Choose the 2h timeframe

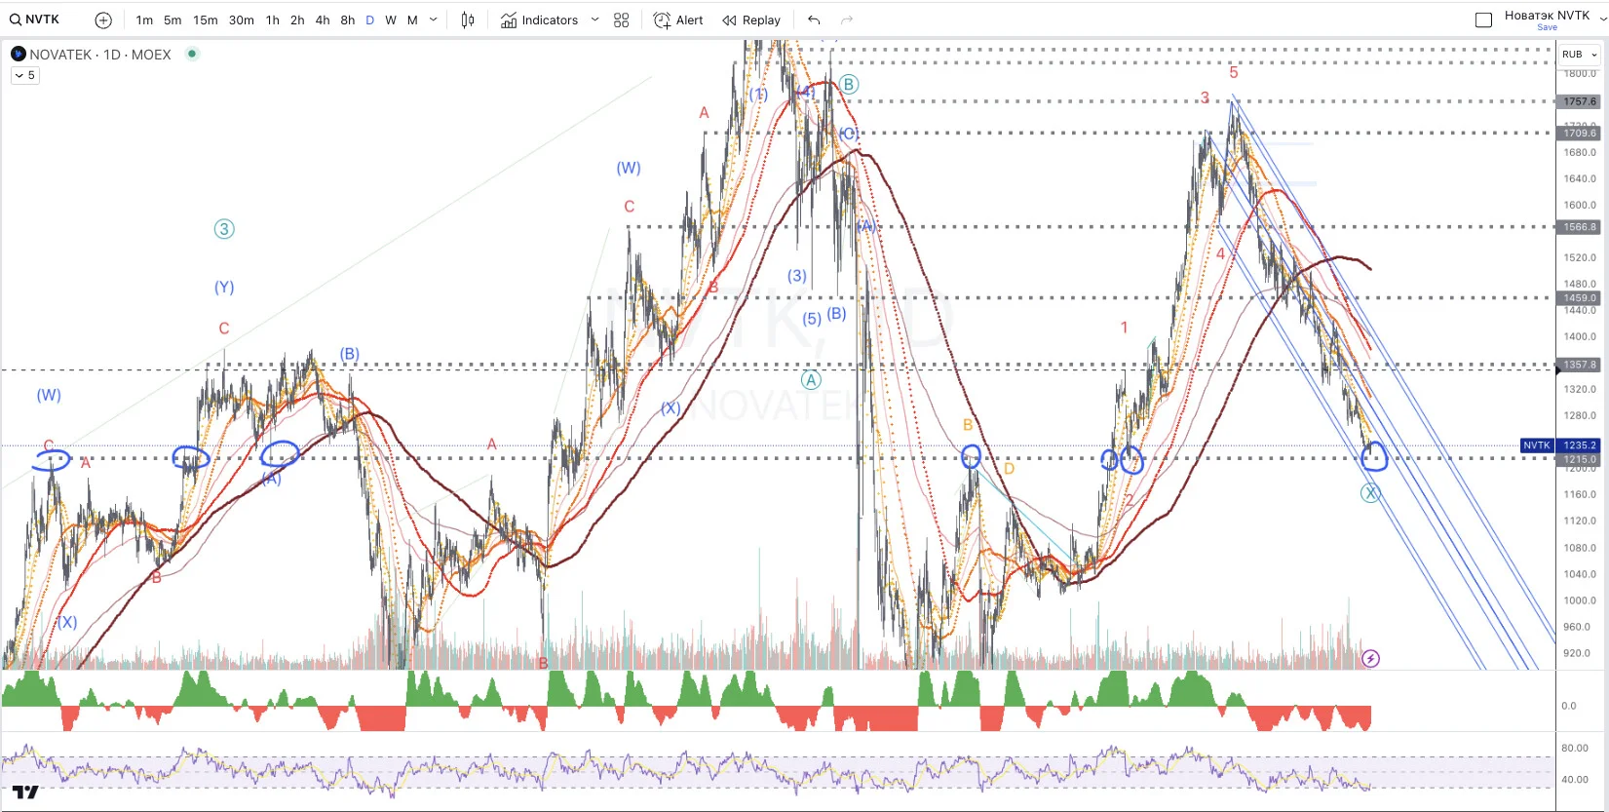(297, 19)
